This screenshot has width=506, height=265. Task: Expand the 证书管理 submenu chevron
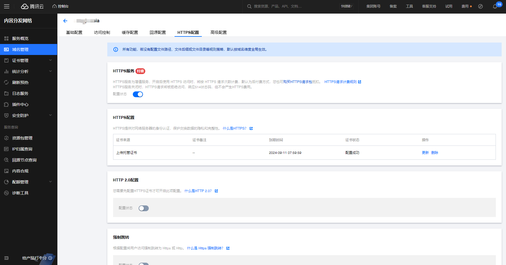(50, 60)
